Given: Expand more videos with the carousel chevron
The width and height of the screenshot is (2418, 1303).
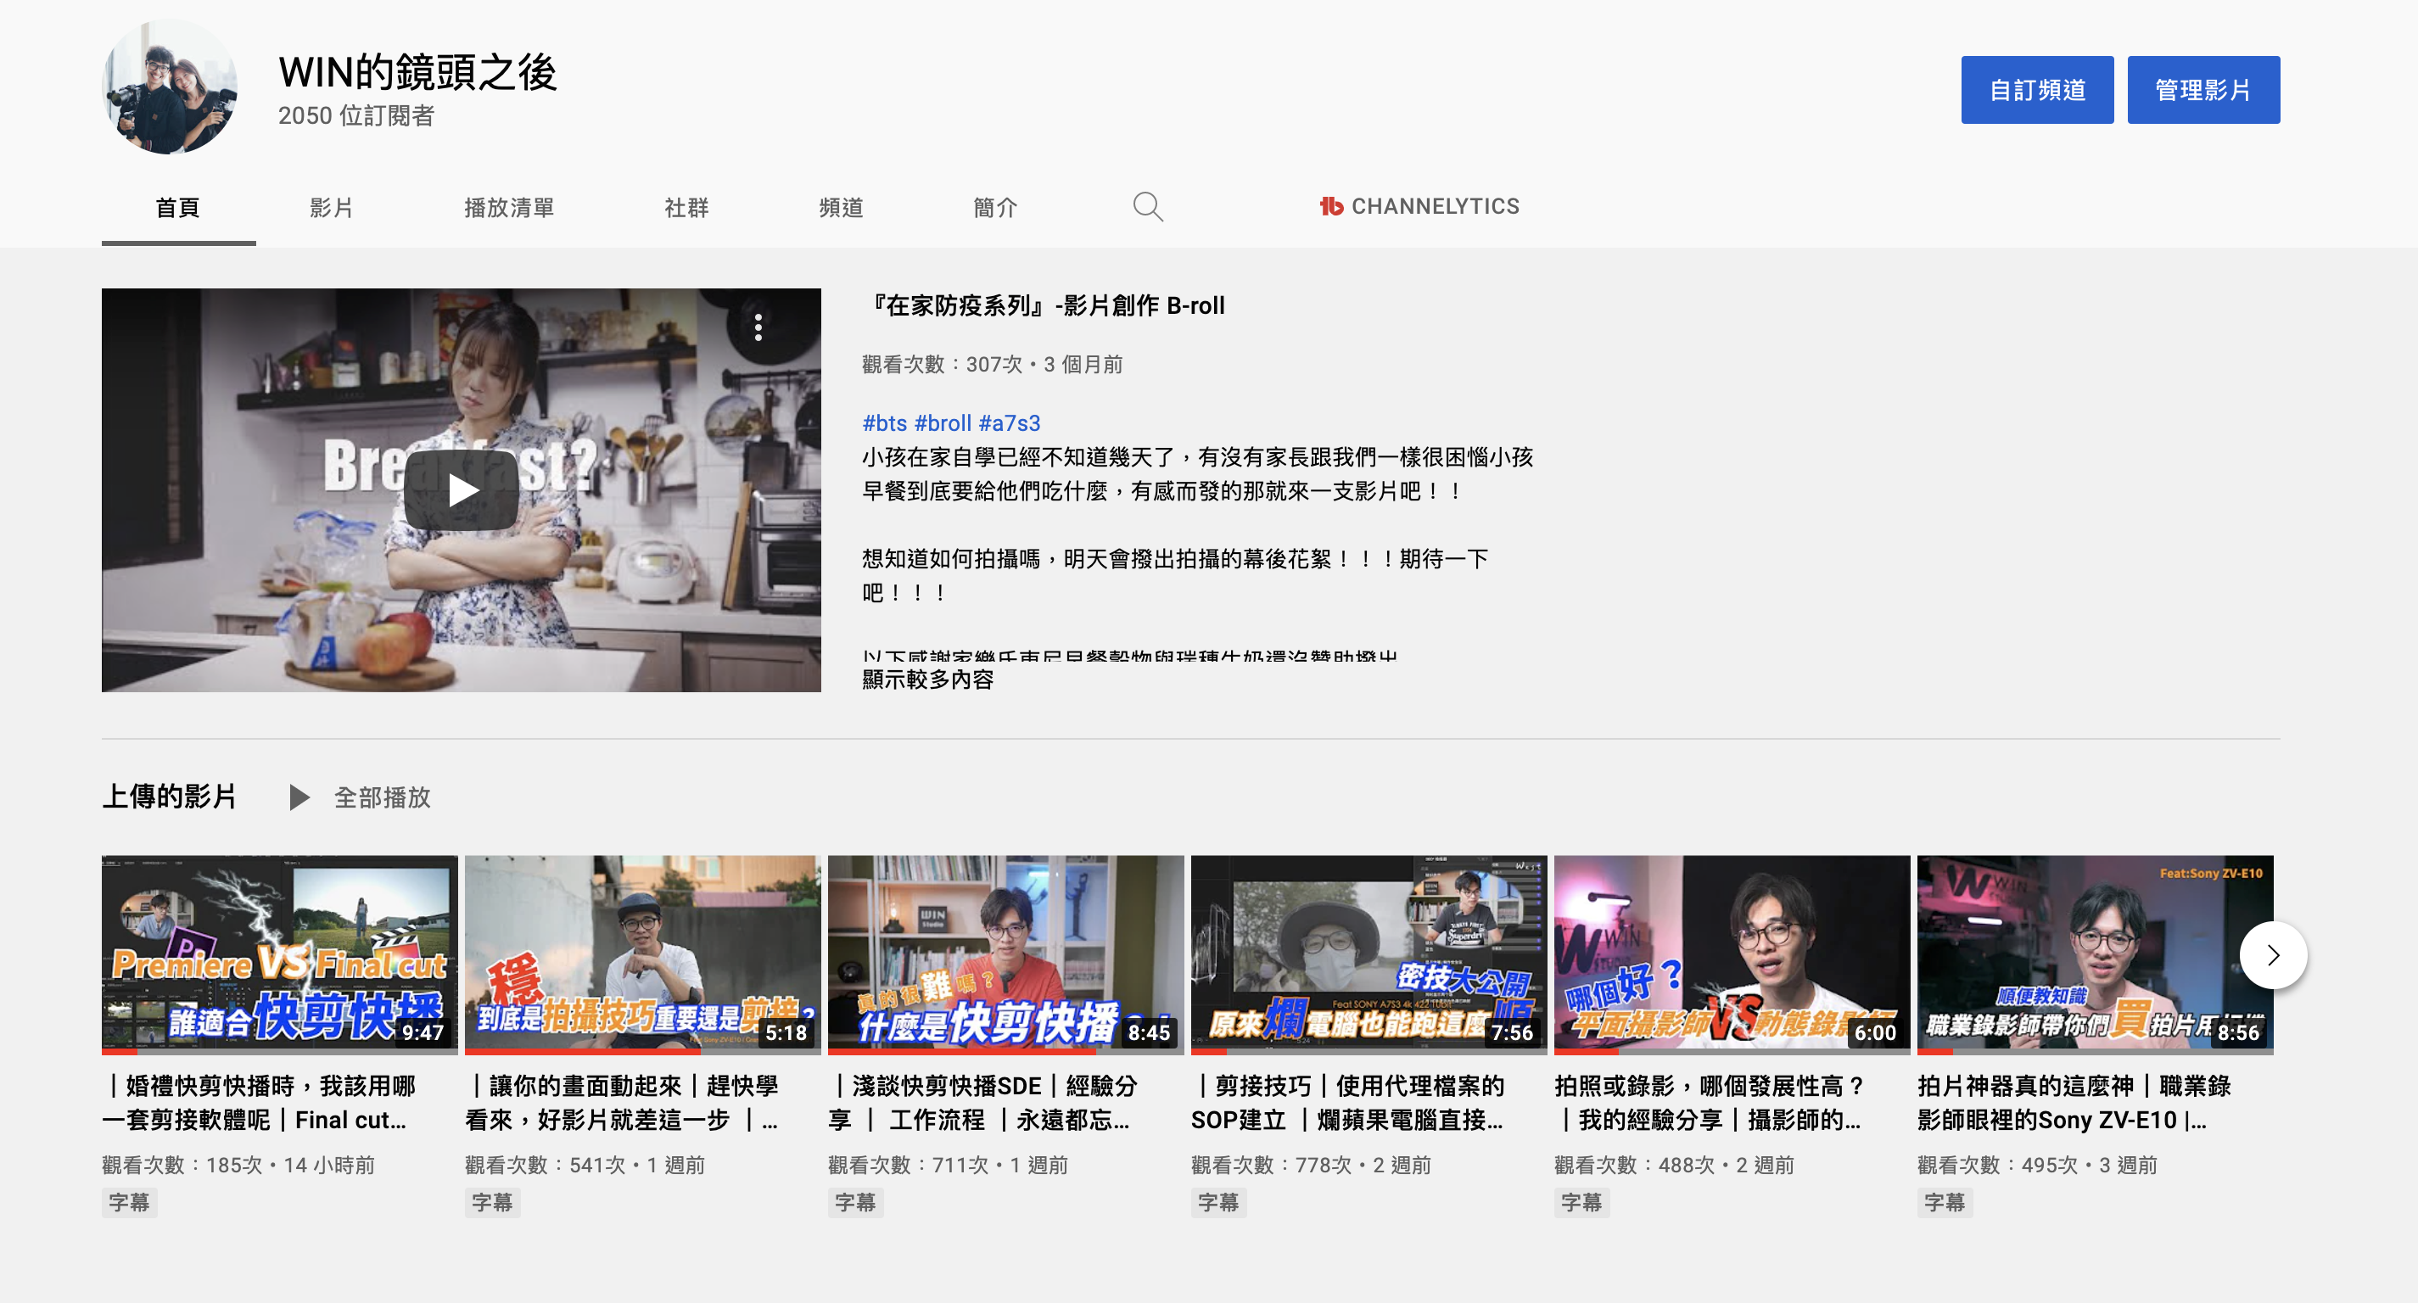Looking at the screenshot, I should click(2273, 954).
